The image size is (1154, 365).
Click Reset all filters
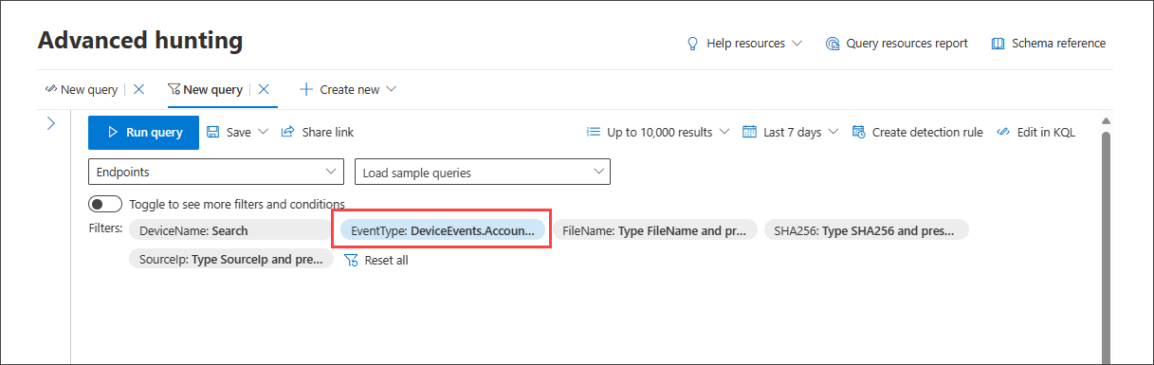coord(376,260)
